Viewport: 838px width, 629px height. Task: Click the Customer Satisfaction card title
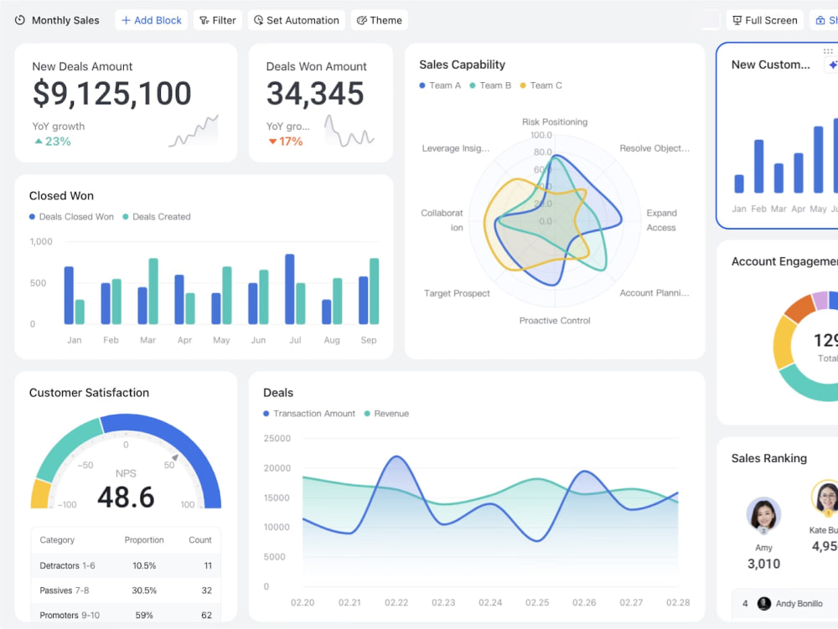[x=90, y=393]
